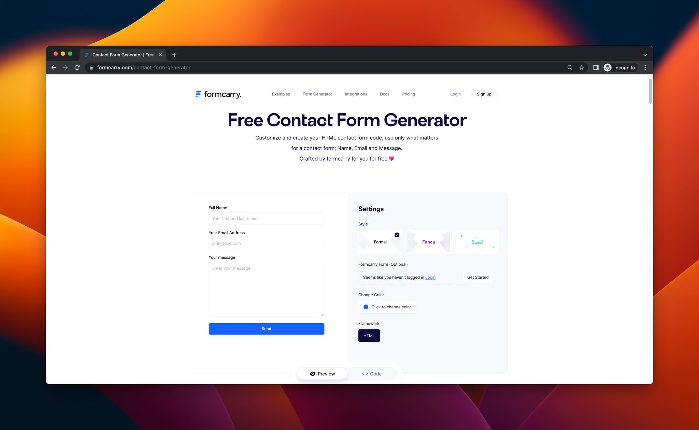
Task: Click the Preview eye icon
Action: [x=313, y=373]
